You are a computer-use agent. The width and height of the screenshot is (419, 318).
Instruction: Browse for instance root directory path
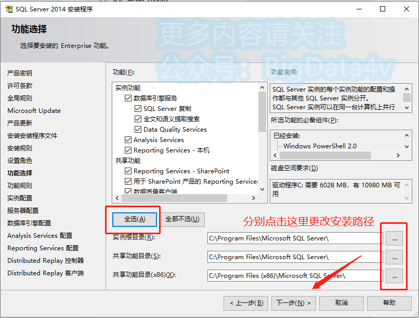394,238
